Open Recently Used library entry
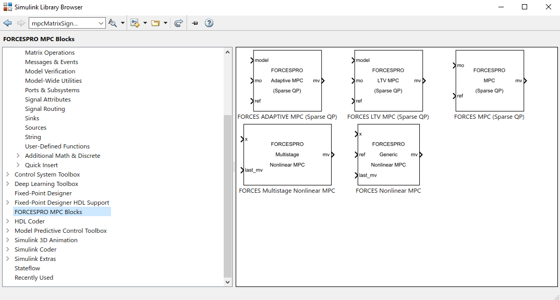The image size is (560, 300). pos(34,278)
